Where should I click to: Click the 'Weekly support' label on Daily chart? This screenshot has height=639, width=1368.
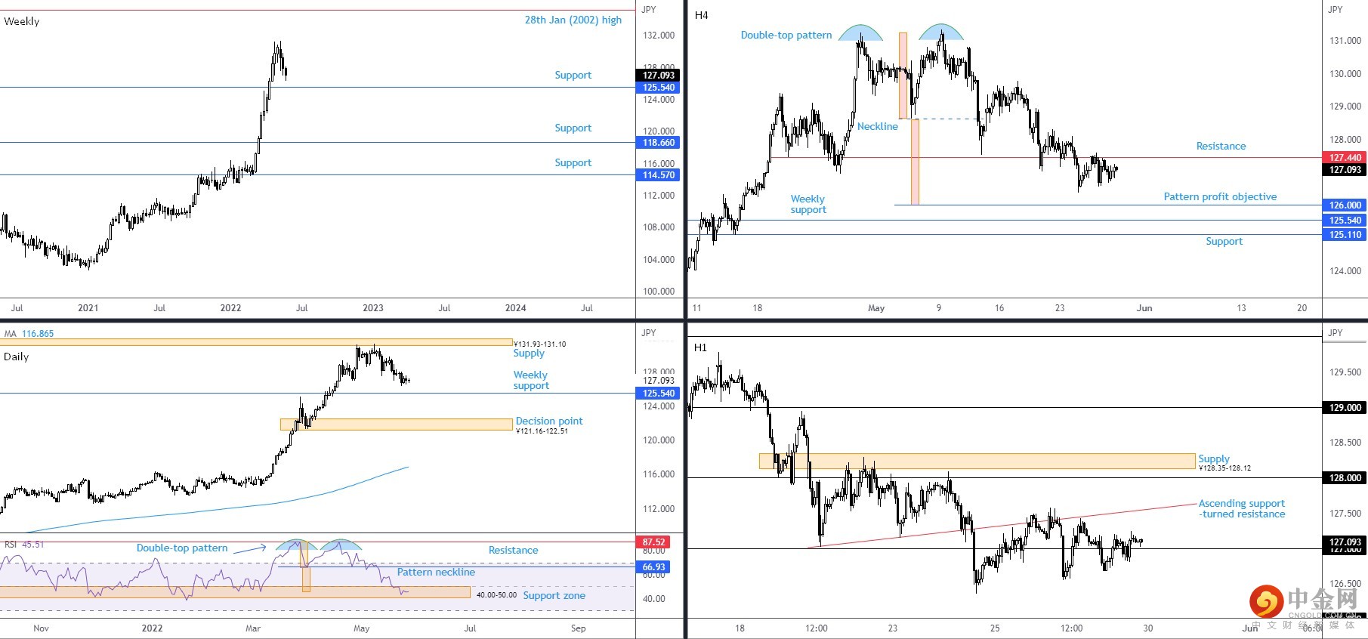[x=531, y=380]
